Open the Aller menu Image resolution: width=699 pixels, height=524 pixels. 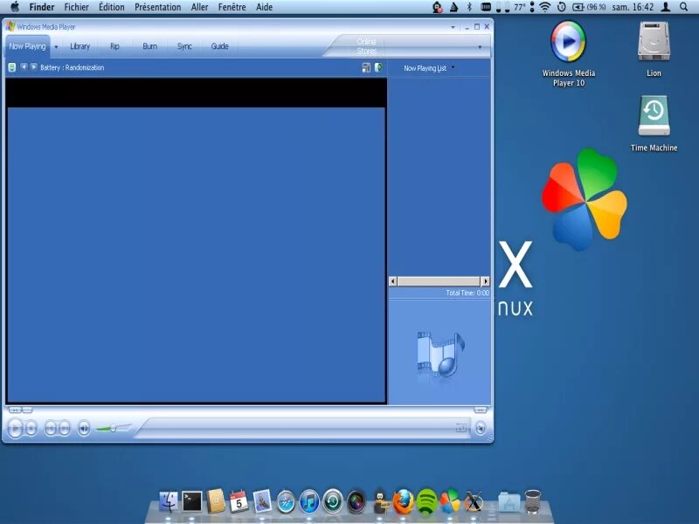tap(199, 7)
